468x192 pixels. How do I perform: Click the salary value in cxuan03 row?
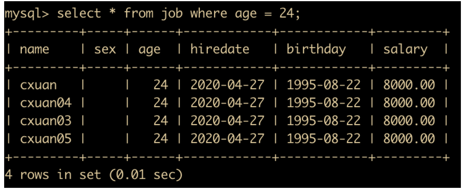tap(409, 121)
